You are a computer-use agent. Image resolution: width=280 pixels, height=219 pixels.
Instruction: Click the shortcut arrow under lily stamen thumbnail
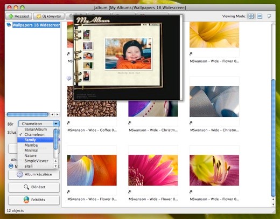click(x=191, y=192)
